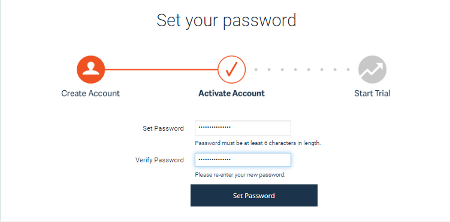This screenshot has height=222, width=450.
Task: Click the masked dots in Verify Password field
Action: tap(215, 159)
